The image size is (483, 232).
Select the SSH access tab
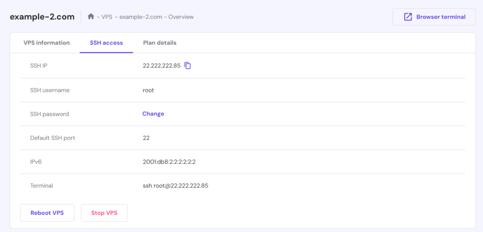pyautogui.click(x=106, y=43)
